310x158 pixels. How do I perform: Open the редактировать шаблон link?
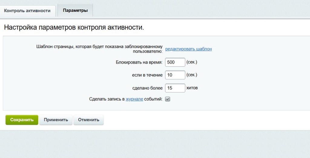pyautogui.click(x=188, y=49)
